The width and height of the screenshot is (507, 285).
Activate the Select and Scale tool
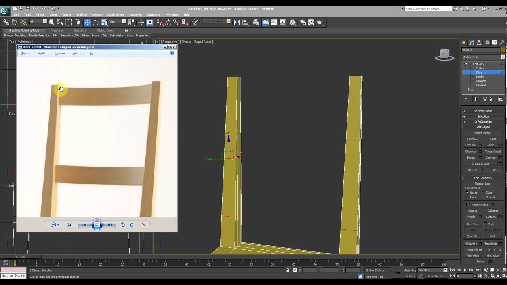104,22
